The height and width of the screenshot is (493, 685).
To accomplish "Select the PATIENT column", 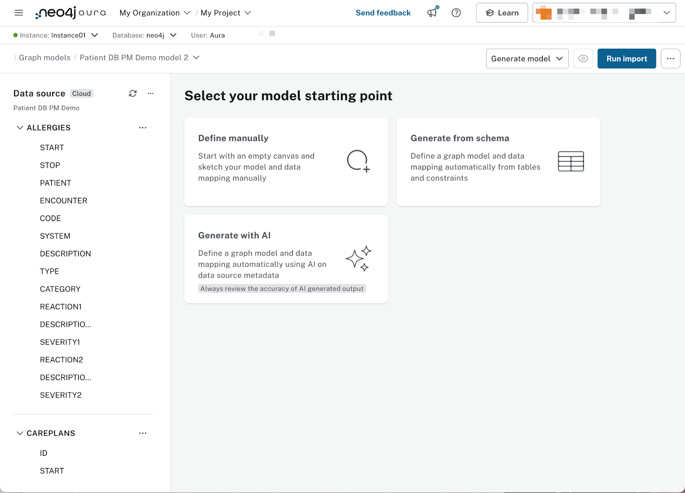I will tap(56, 183).
